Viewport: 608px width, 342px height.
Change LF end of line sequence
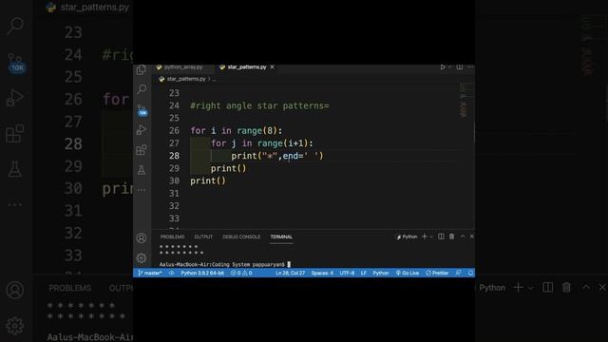(363, 273)
